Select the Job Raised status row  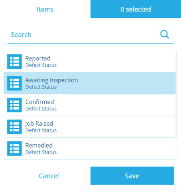click(x=90, y=127)
